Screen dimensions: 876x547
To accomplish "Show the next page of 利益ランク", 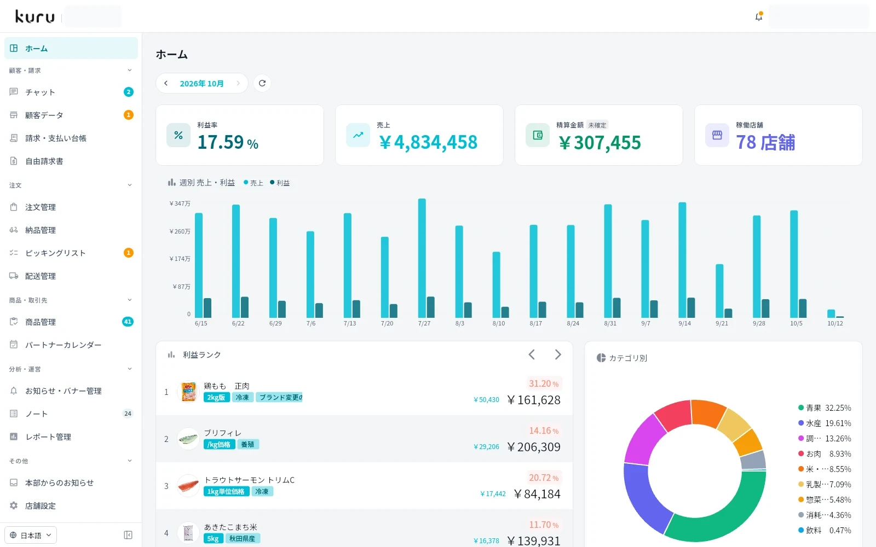I will coord(558,354).
